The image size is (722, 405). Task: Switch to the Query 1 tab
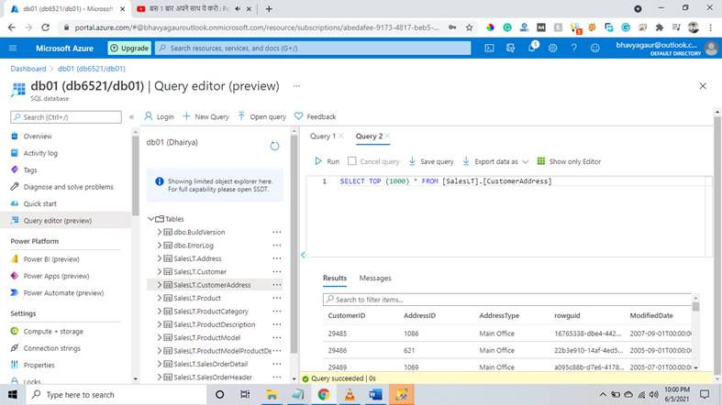click(323, 137)
